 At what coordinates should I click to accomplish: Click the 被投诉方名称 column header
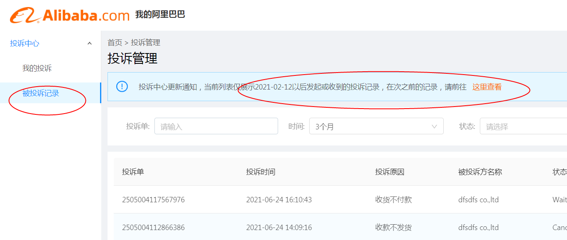point(480,172)
